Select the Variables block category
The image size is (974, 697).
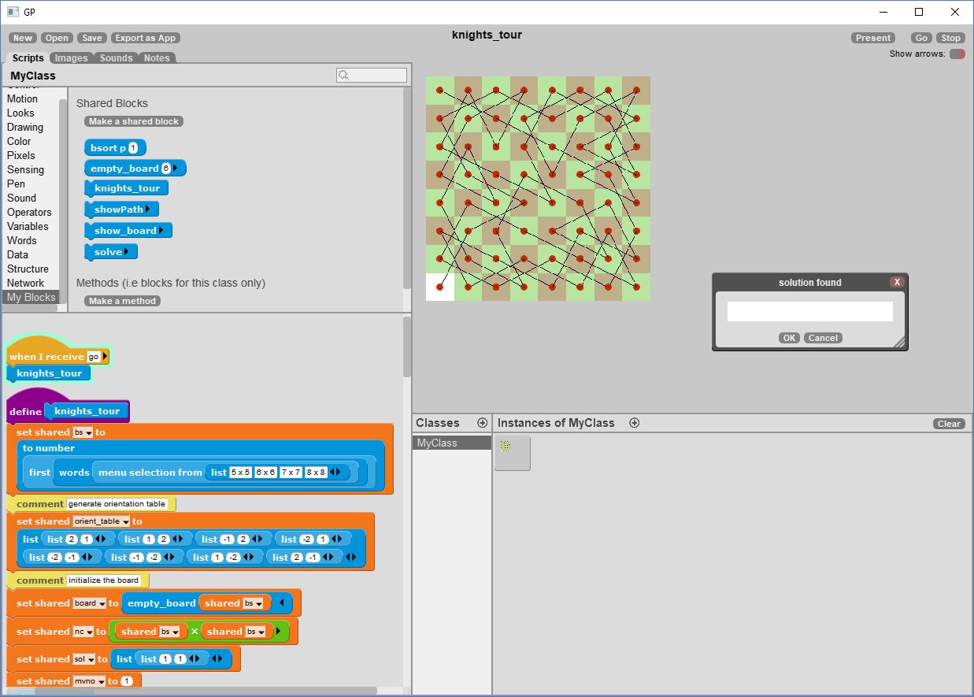click(28, 226)
